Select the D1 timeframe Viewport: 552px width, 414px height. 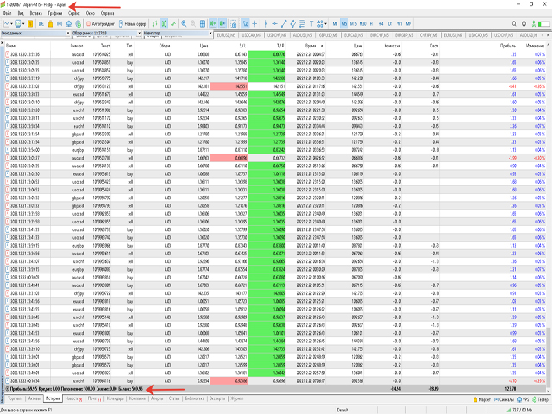coord(390,23)
